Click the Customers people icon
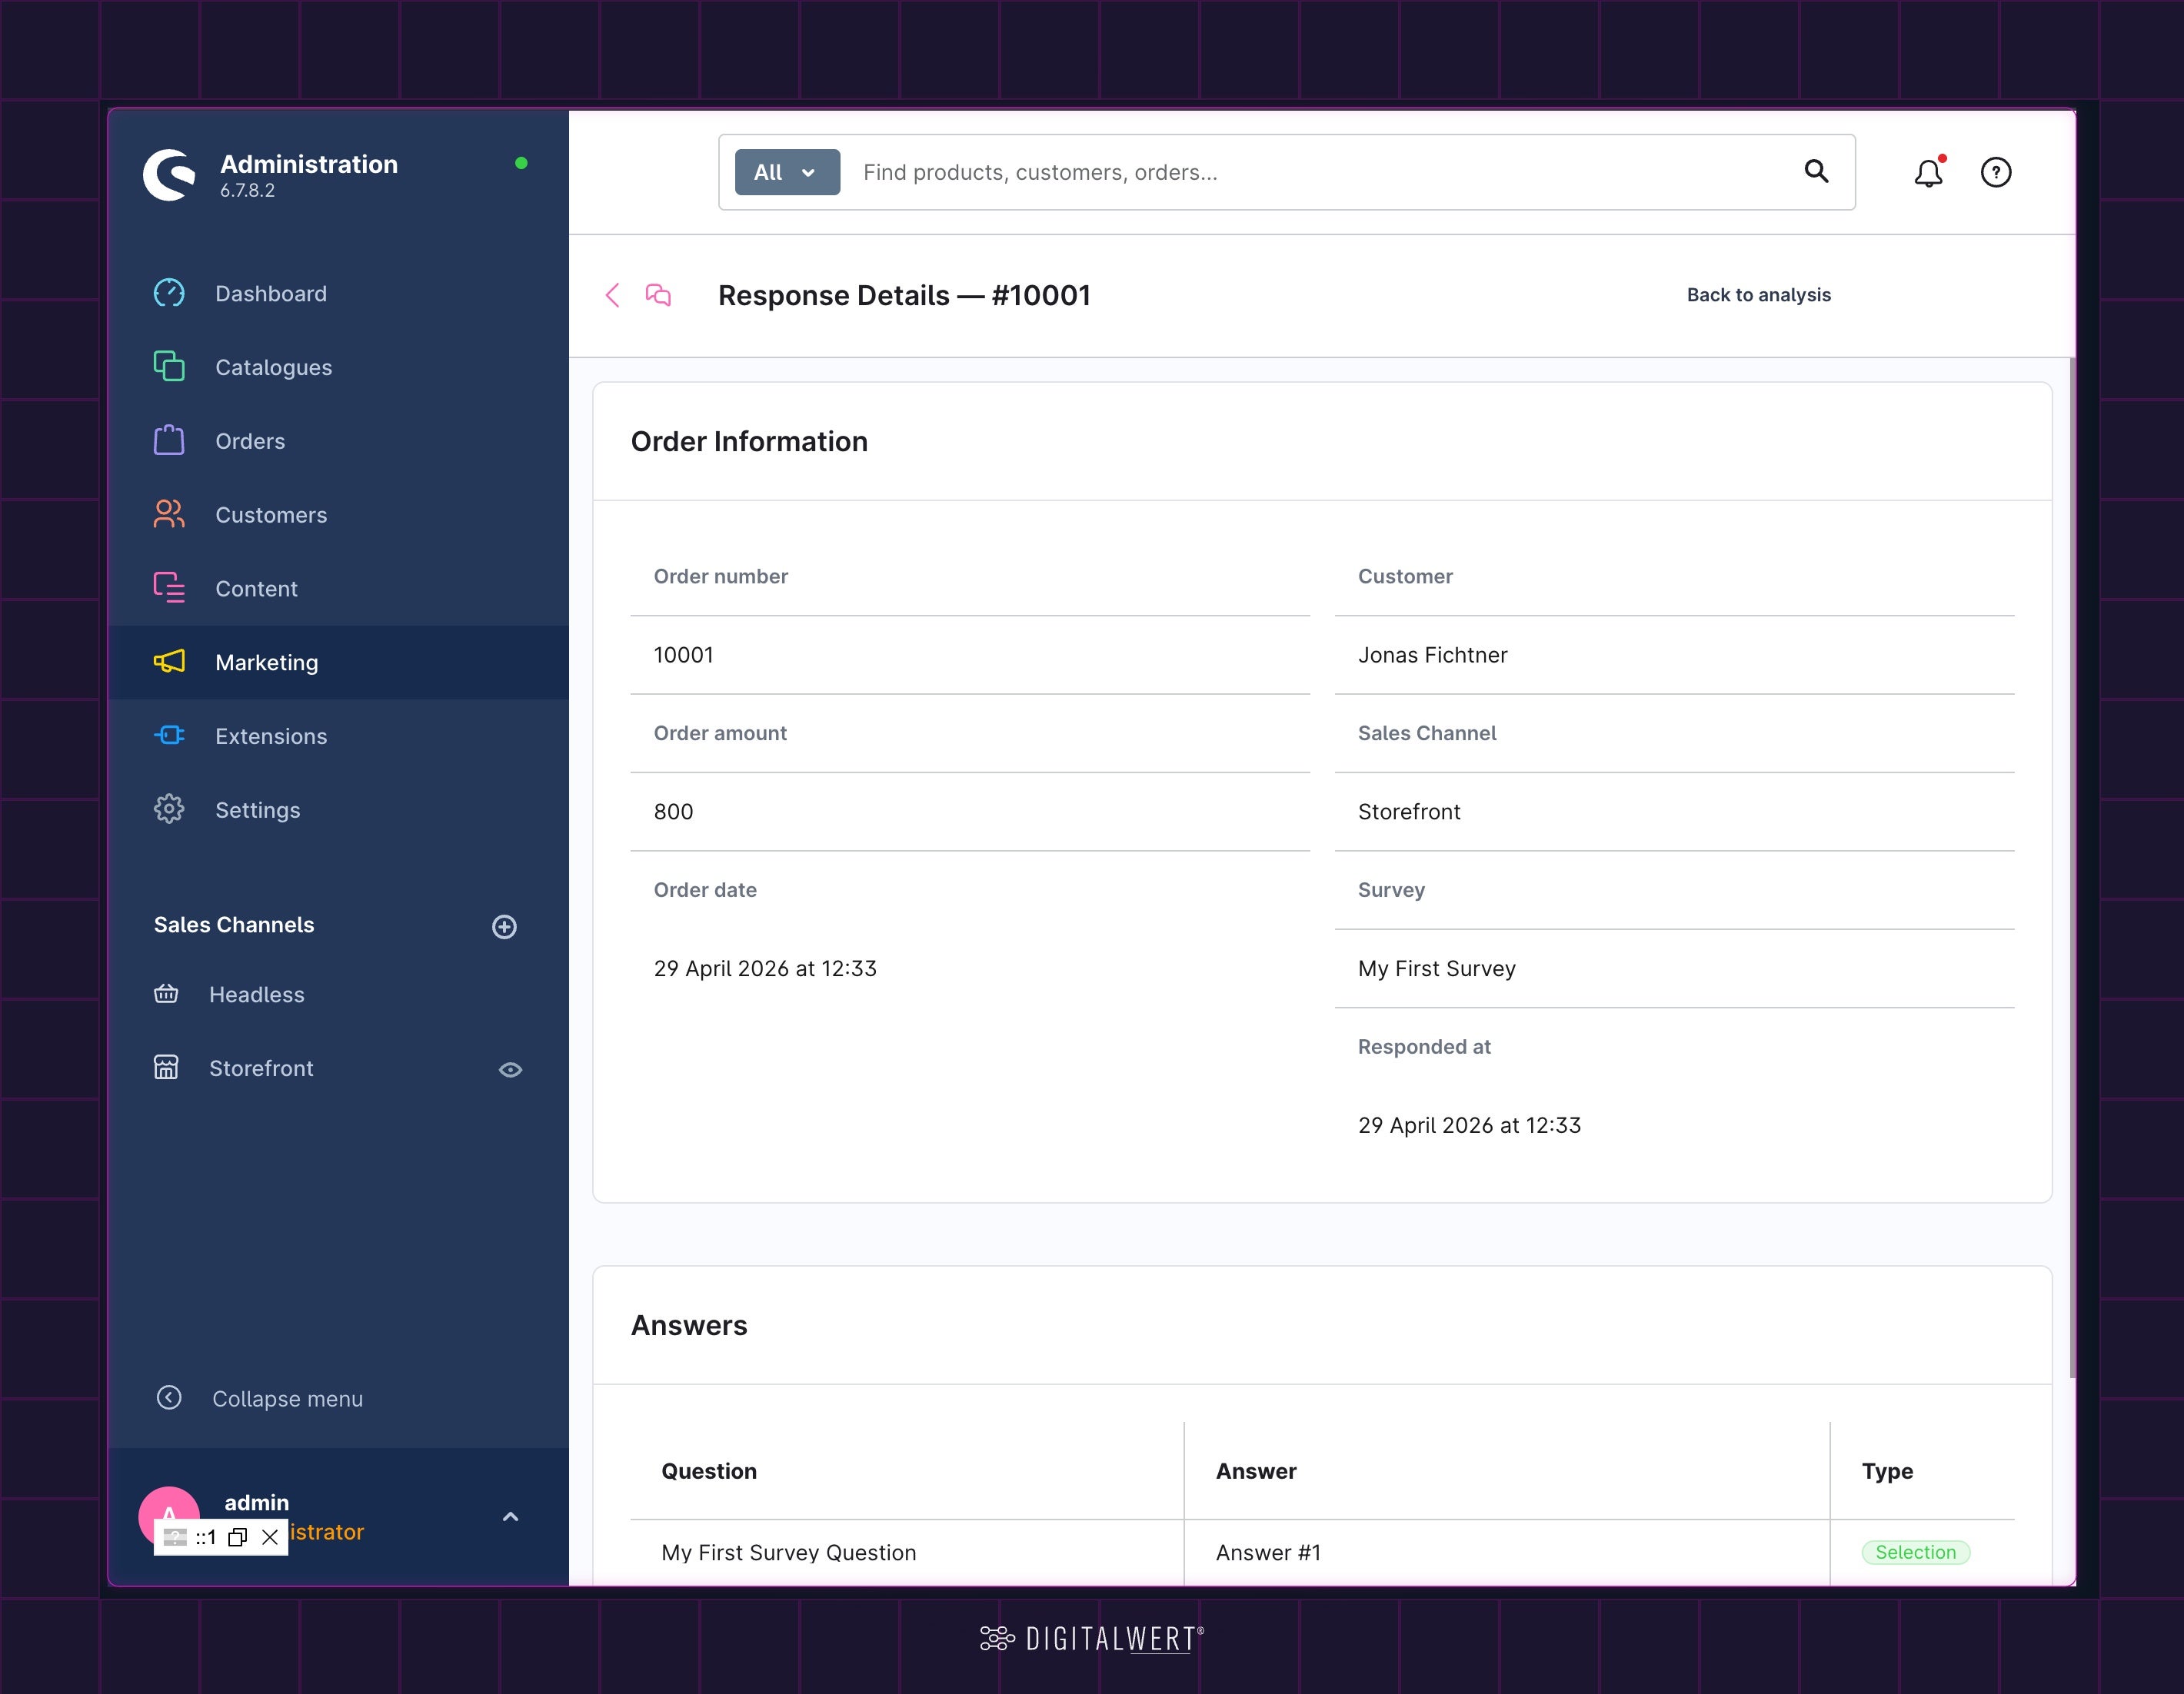 click(169, 515)
